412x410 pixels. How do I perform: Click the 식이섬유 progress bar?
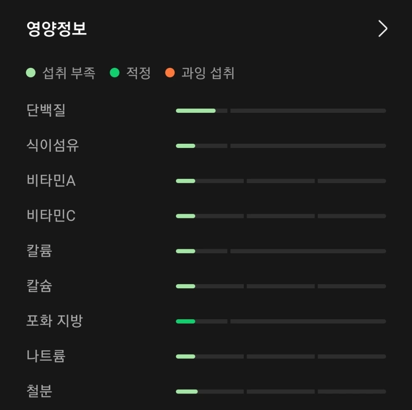coord(281,146)
